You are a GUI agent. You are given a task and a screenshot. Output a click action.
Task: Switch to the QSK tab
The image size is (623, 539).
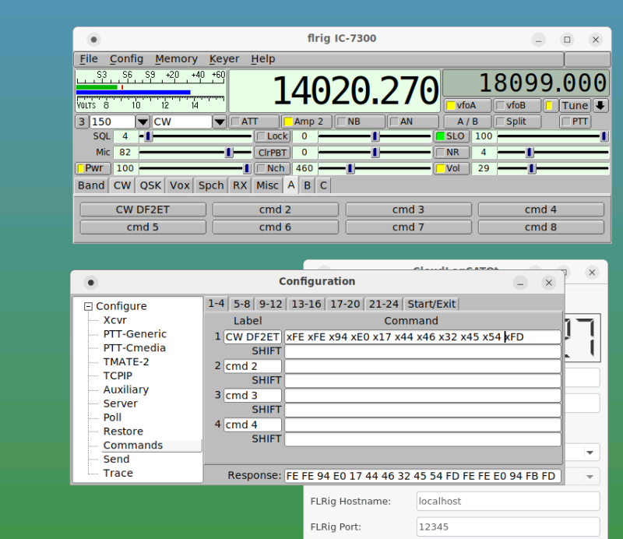click(150, 185)
